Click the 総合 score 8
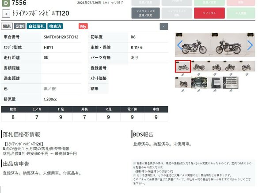The height and width of the screenshot is (193, 258). pos(13,117)
